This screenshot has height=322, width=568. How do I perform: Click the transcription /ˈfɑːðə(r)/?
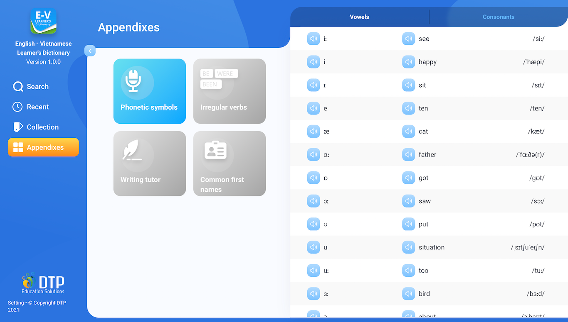click(530, 155)
